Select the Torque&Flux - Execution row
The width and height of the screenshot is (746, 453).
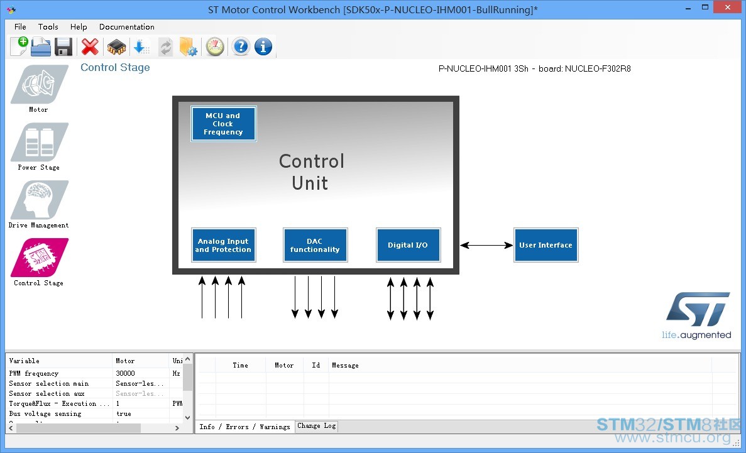point(95,403)
